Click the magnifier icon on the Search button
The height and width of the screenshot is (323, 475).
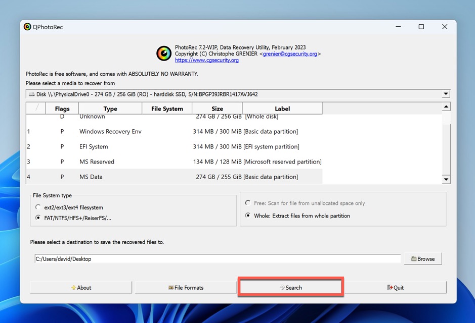coord(283,287)
